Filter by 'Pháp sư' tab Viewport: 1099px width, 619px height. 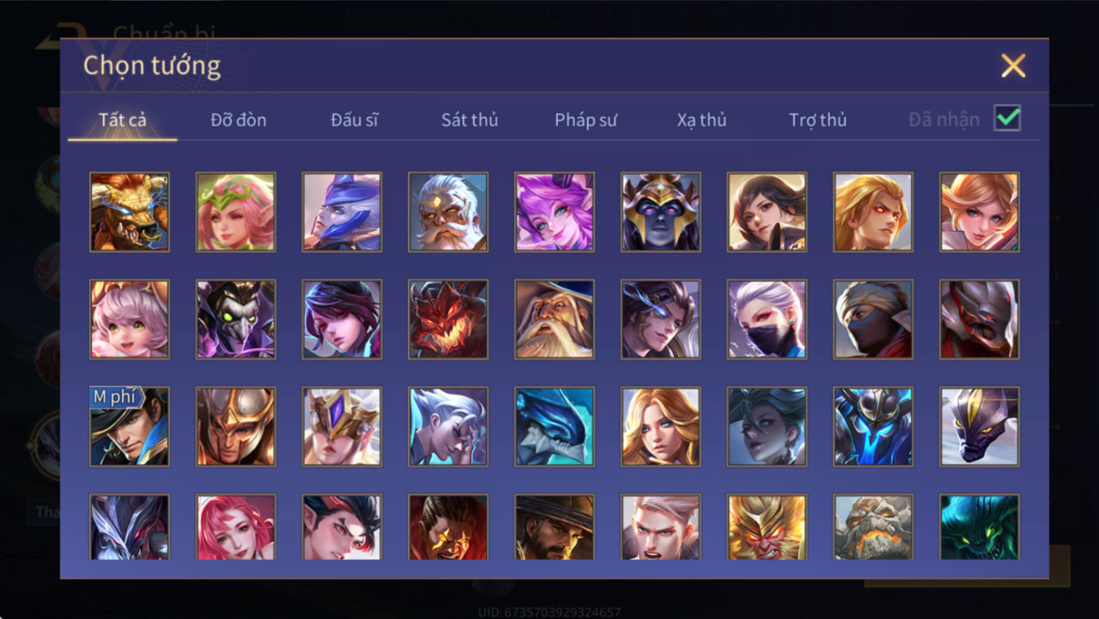click(586, 120)
